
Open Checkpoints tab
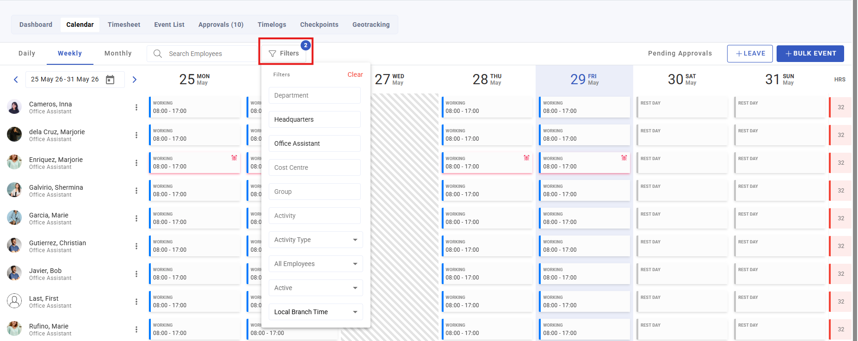pos(319,25)
